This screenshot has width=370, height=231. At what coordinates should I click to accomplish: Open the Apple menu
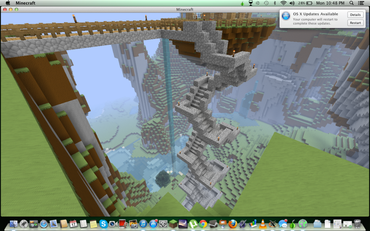coord(8,3)
